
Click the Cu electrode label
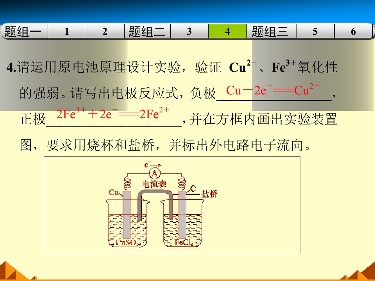pos(114,192)
